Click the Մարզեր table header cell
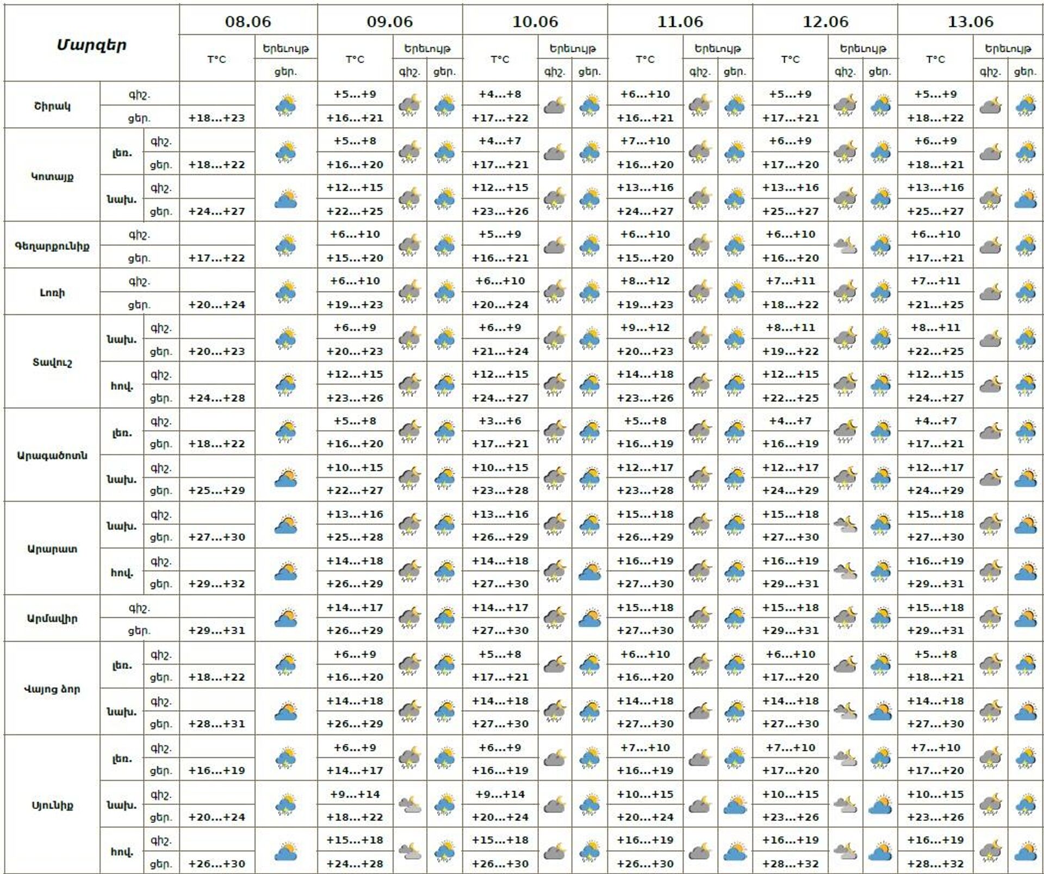 (x=92, y=45)
